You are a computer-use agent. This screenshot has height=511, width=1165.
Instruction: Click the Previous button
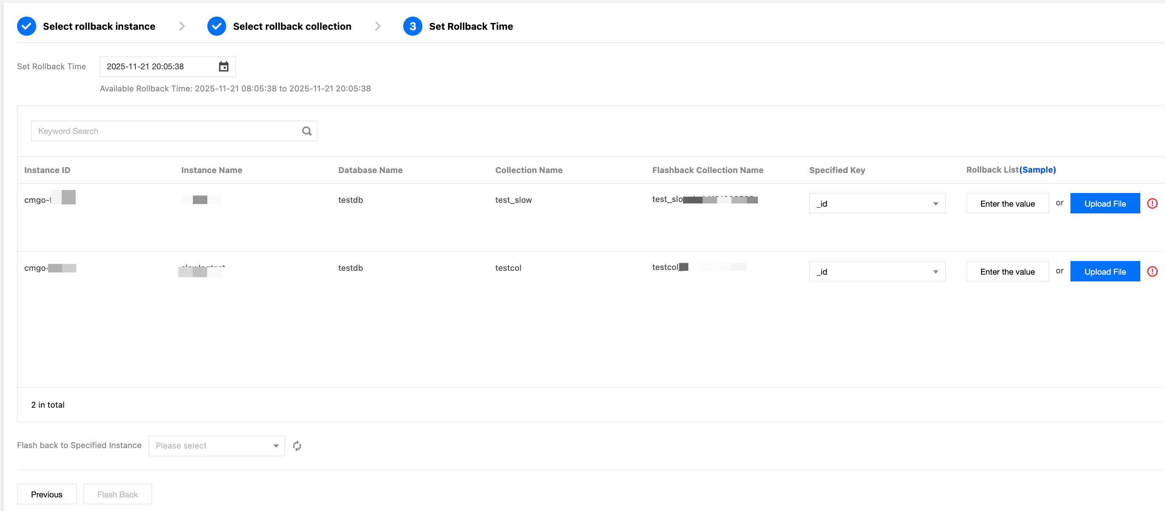point(46,494)
